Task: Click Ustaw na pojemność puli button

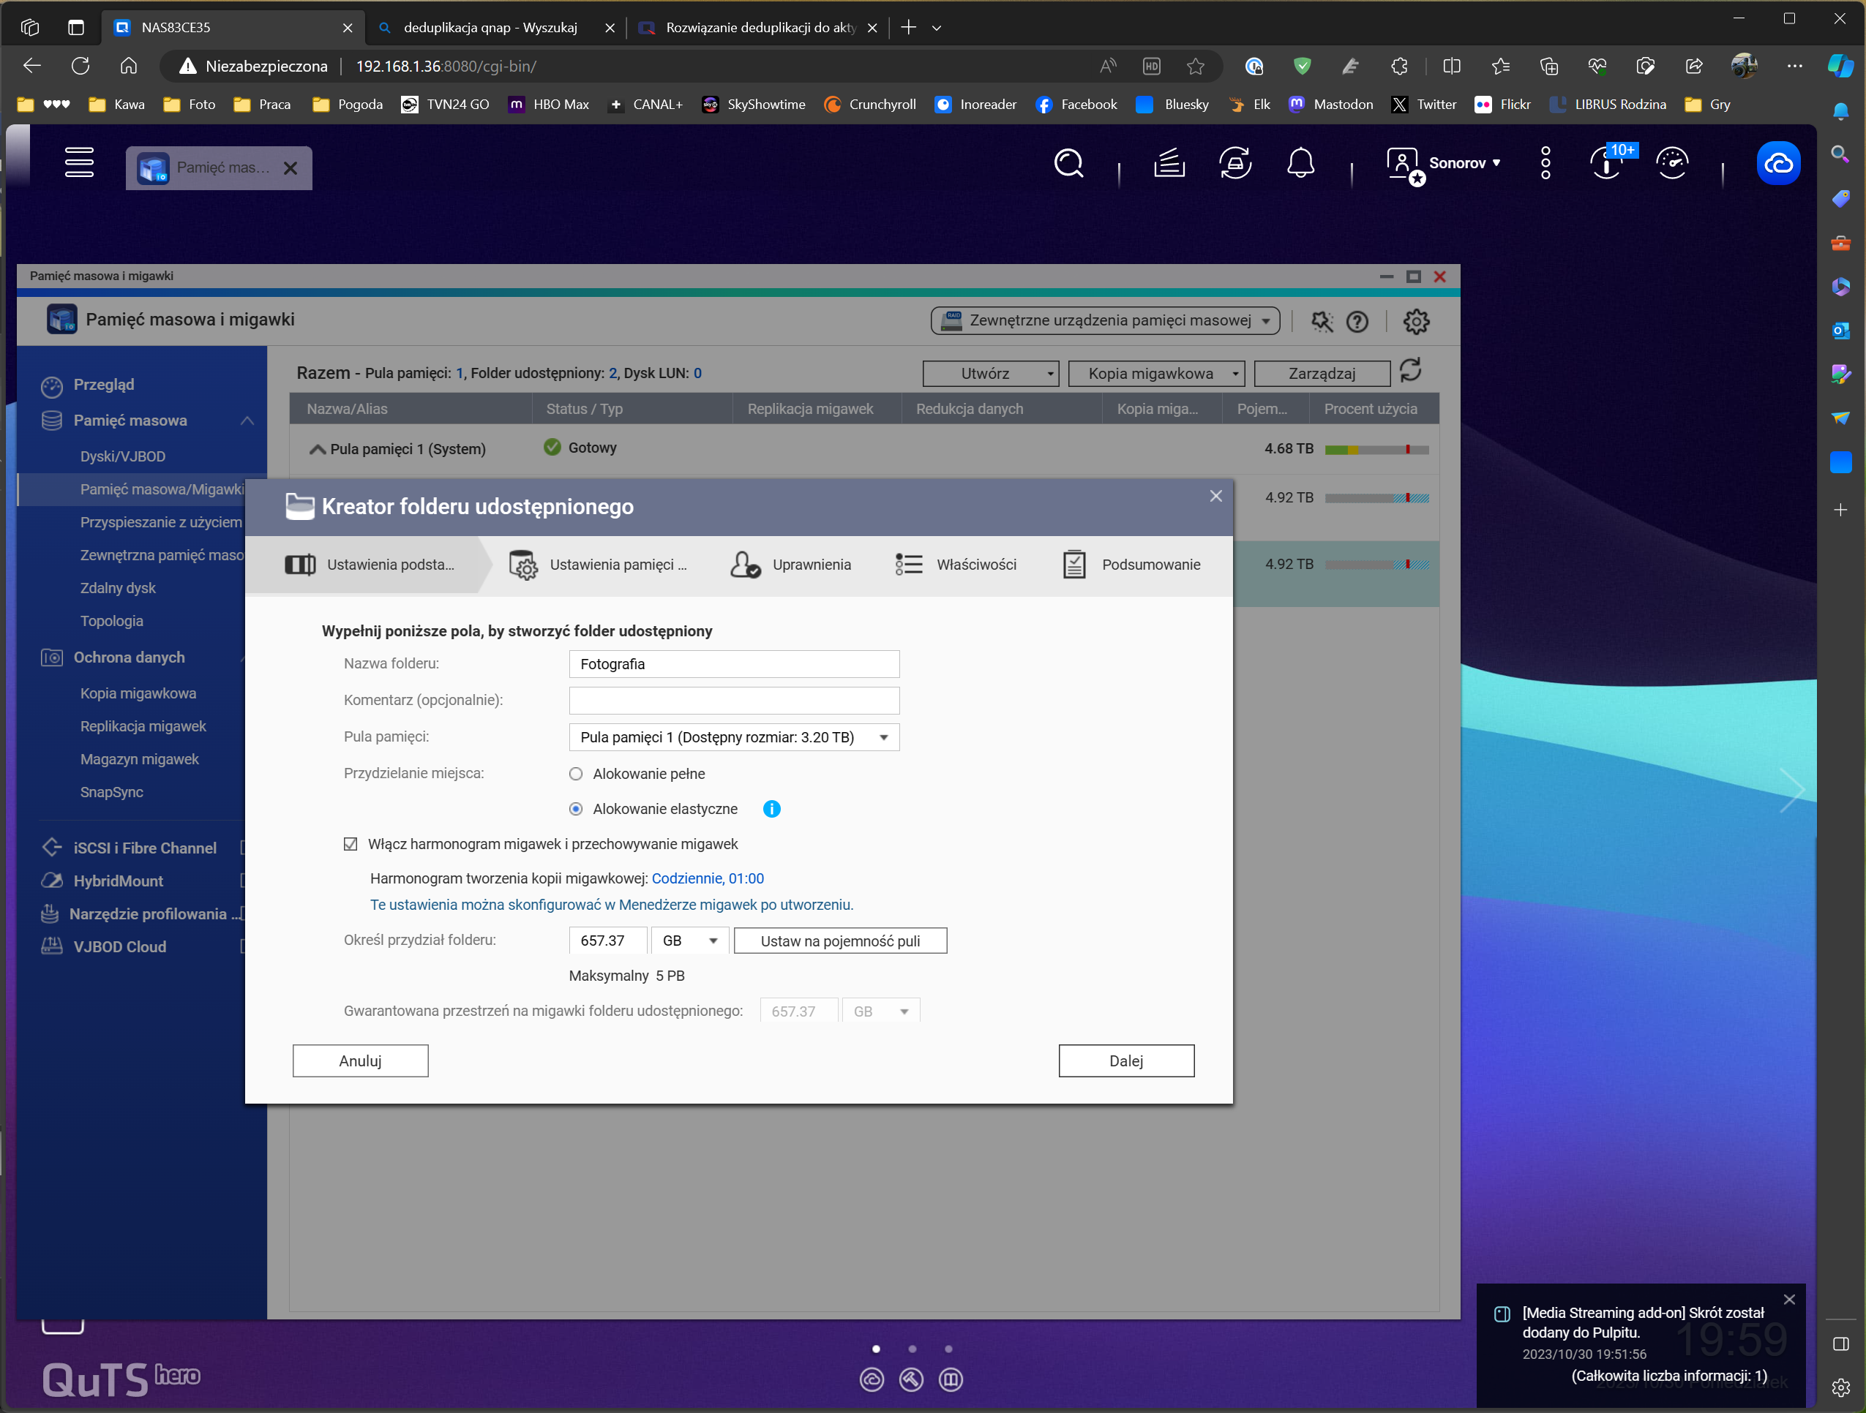Action: (x=840, y=941)
